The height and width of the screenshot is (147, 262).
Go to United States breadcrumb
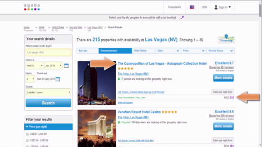click(x=58, y=27)
